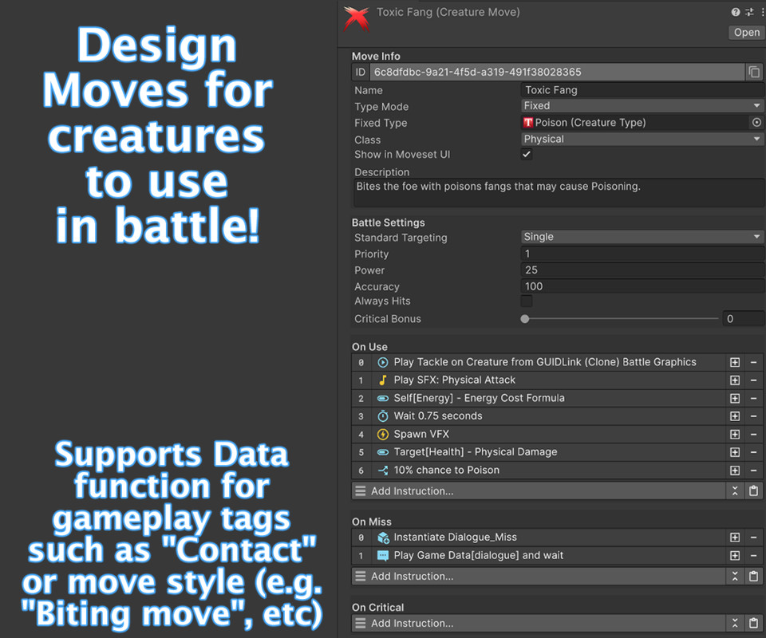
Task: Click the Priority input field
Action: point(642,254)
